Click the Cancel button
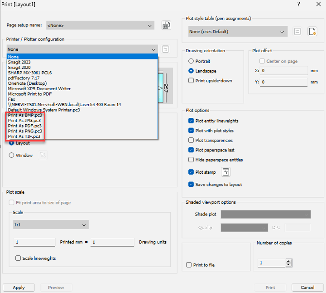 pyautogui.click(x=307, y=288)
